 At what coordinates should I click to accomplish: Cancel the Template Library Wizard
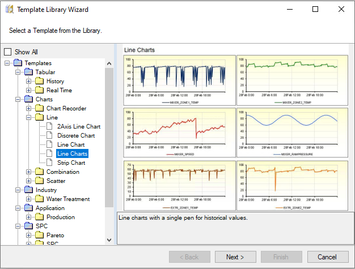point(328,257)
